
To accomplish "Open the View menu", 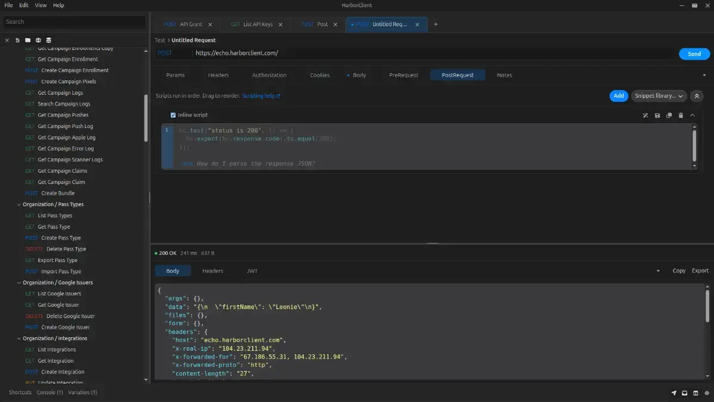I will point(40,5).
